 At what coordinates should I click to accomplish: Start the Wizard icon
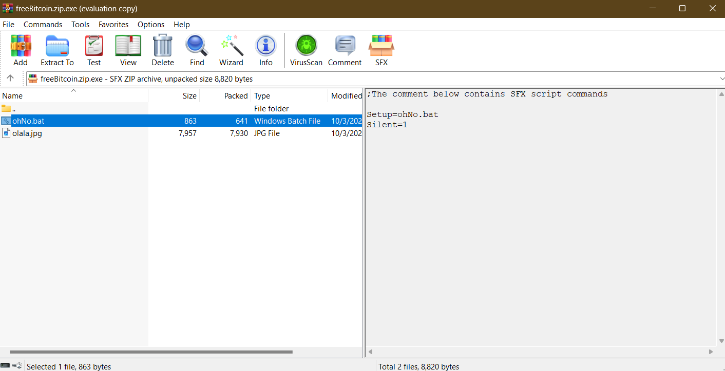tap(231, 50)
